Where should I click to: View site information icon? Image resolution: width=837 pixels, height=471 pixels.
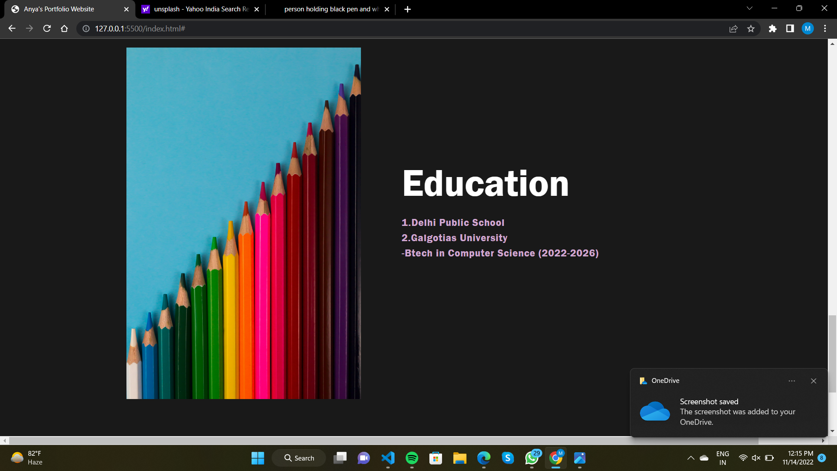tap(86, 28)
